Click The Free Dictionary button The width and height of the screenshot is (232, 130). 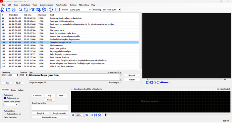50,117
